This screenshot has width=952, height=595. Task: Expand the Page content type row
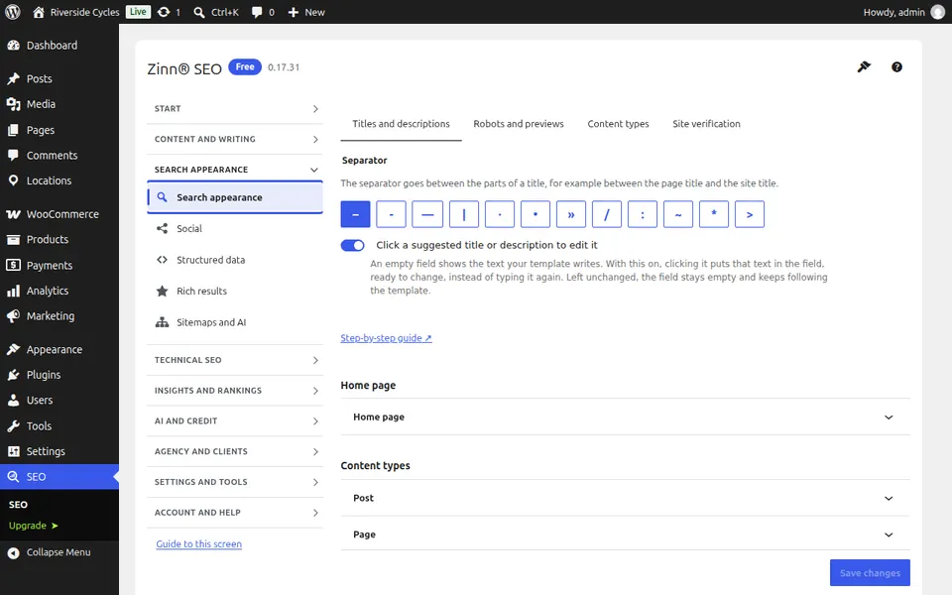pos(626,535)
